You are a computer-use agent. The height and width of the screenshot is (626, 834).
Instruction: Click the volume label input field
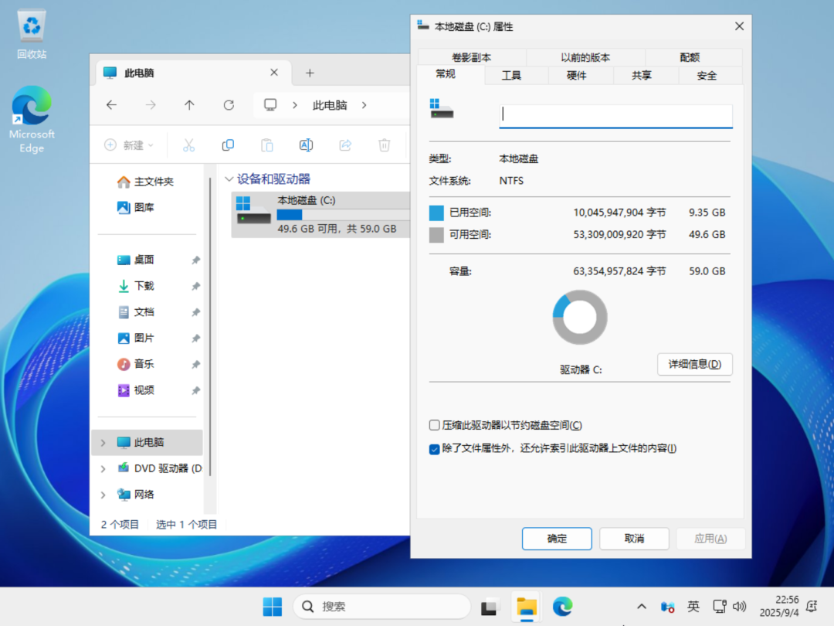(615, 114)
